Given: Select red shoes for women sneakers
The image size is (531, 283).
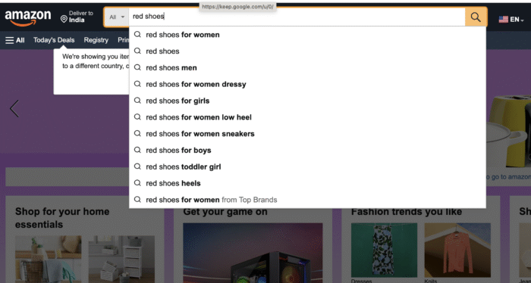Looking at the screenshot, I should click(307, 134).
